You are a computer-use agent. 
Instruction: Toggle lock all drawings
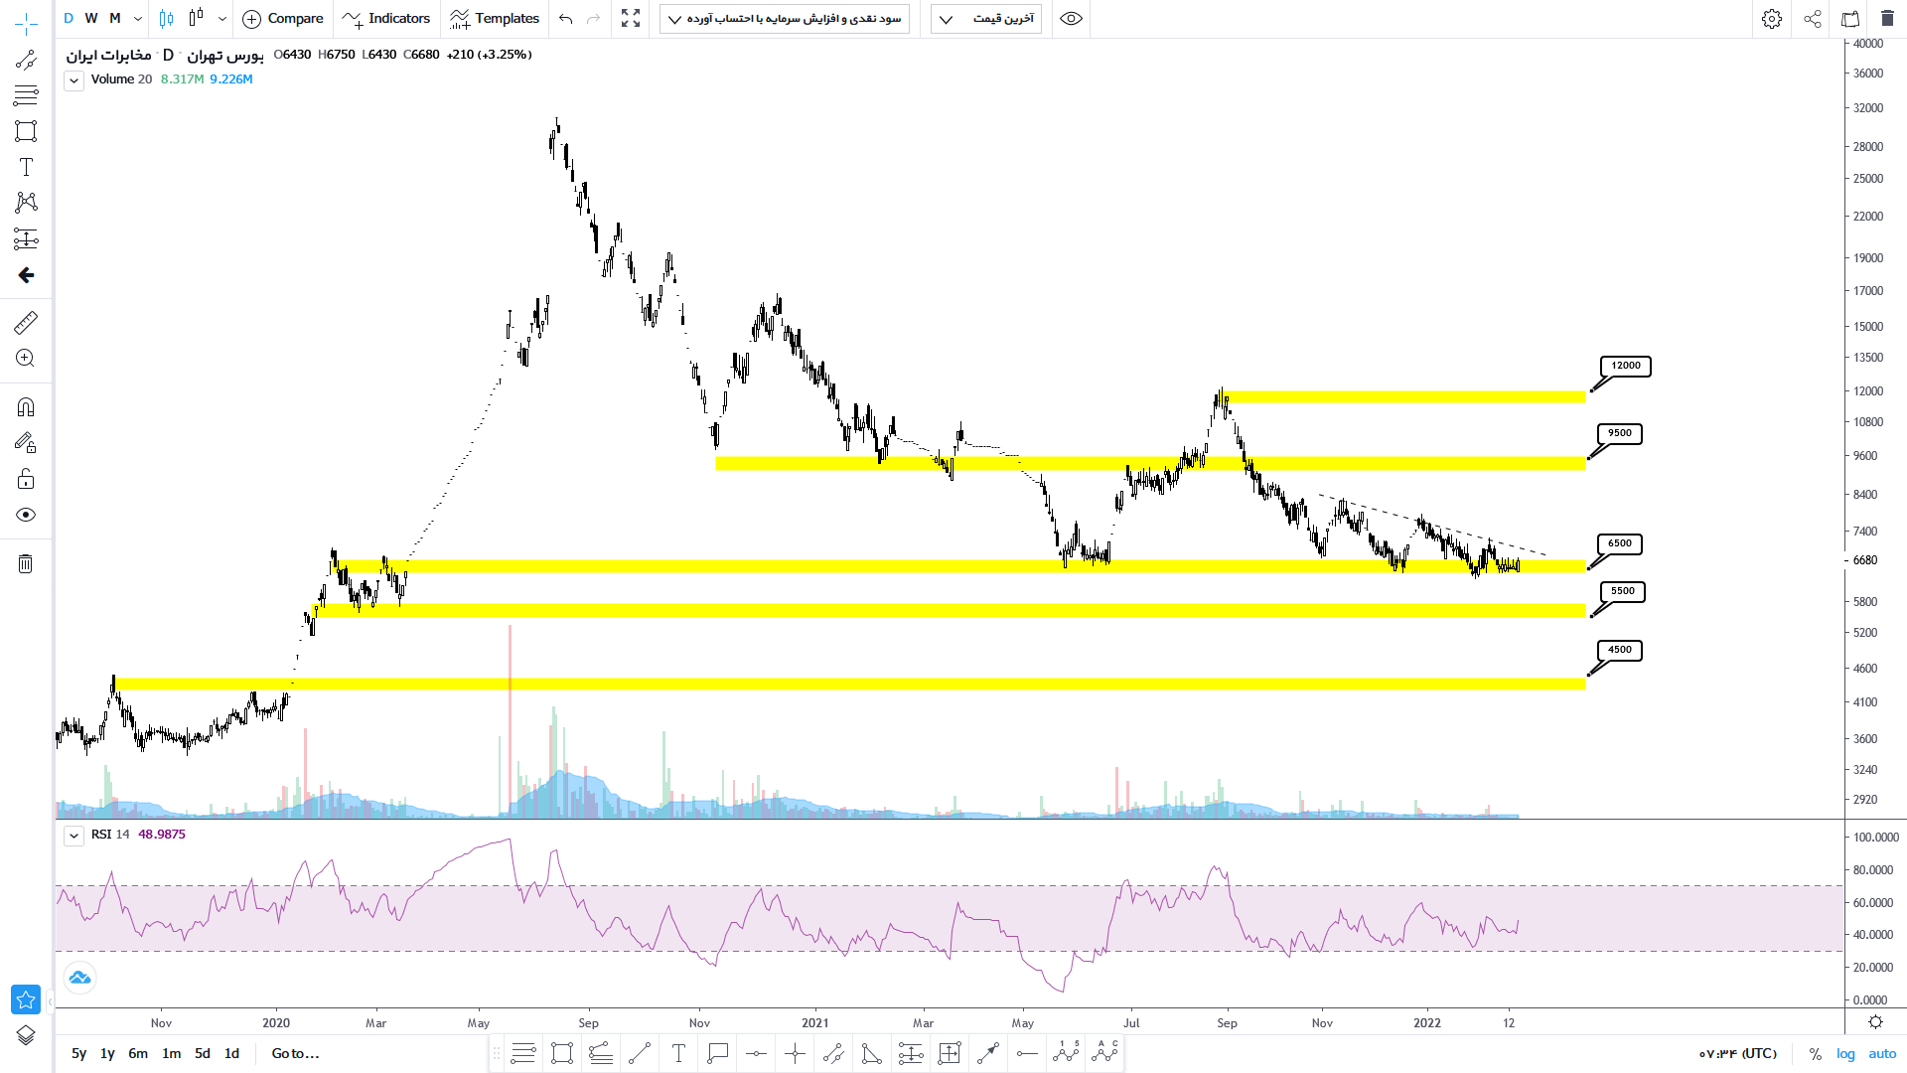pyautogui.click(x=26, y=480)
